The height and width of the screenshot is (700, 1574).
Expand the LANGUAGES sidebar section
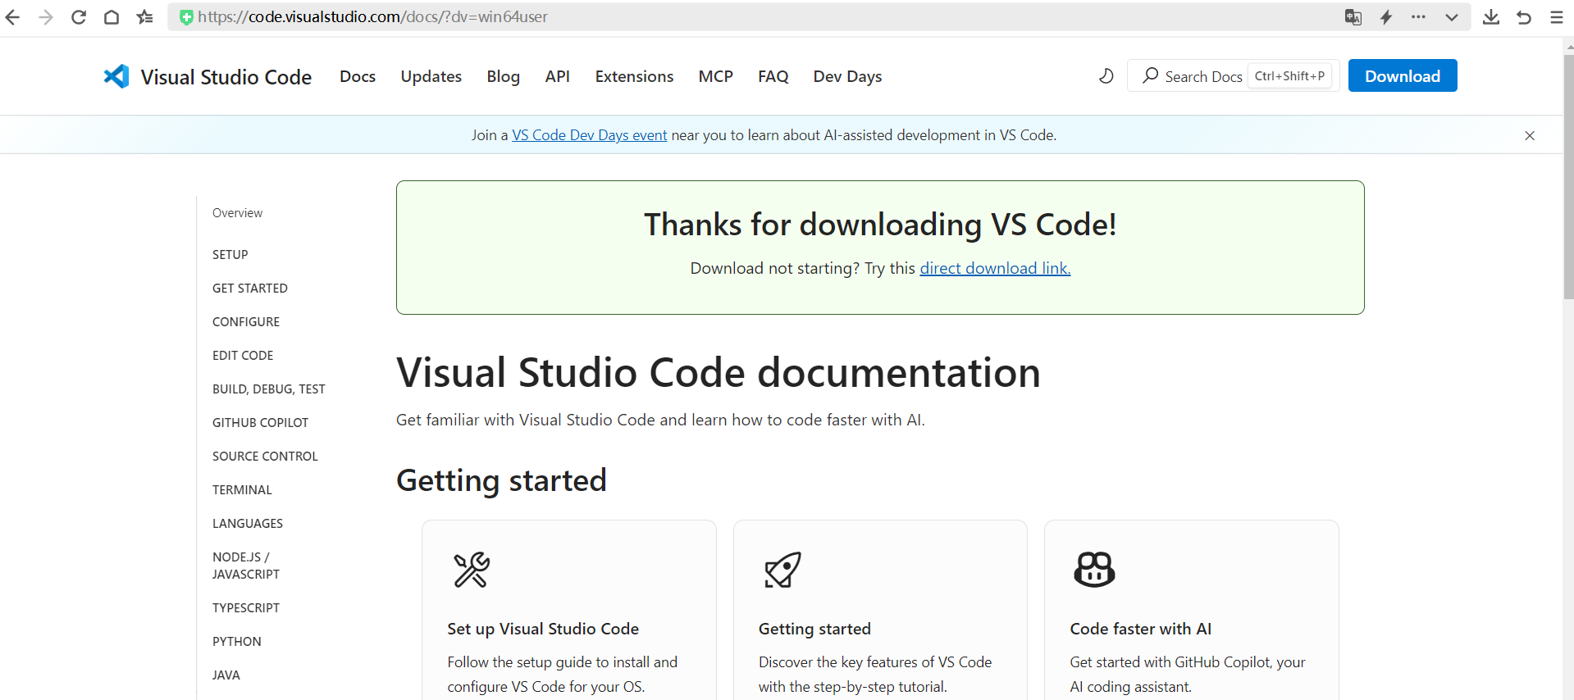tap(248, 524)
